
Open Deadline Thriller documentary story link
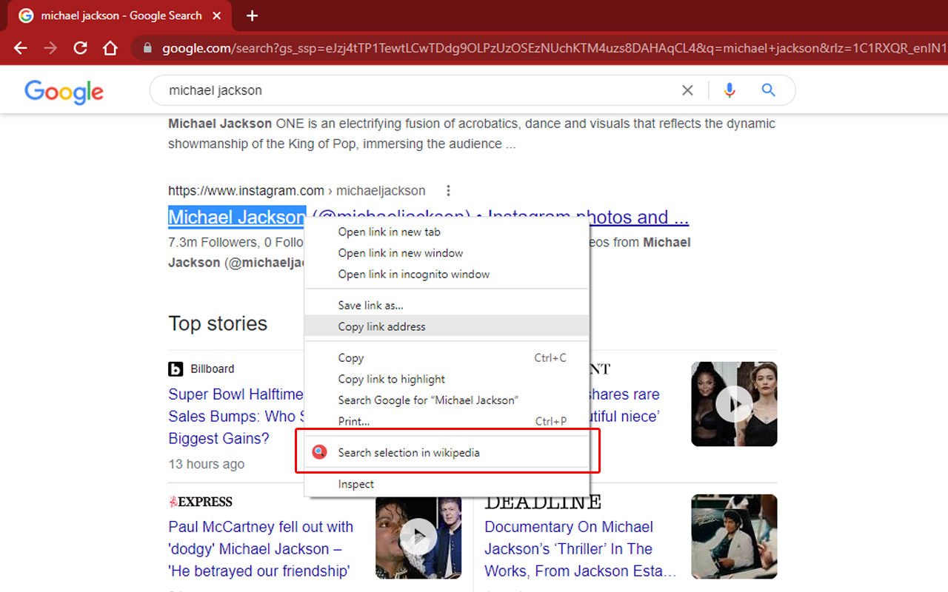(x=581, y=549)
